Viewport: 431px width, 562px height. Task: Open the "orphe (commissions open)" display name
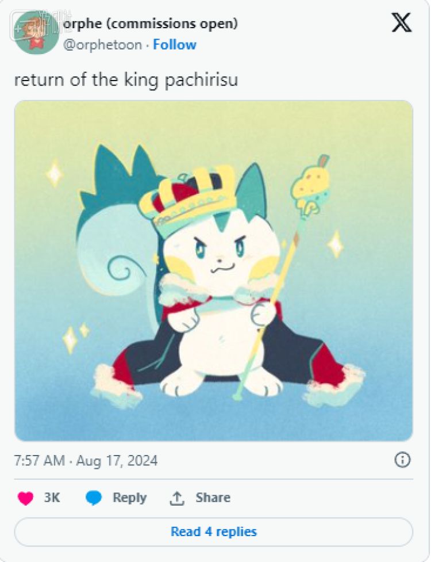[x=150, y=24]
